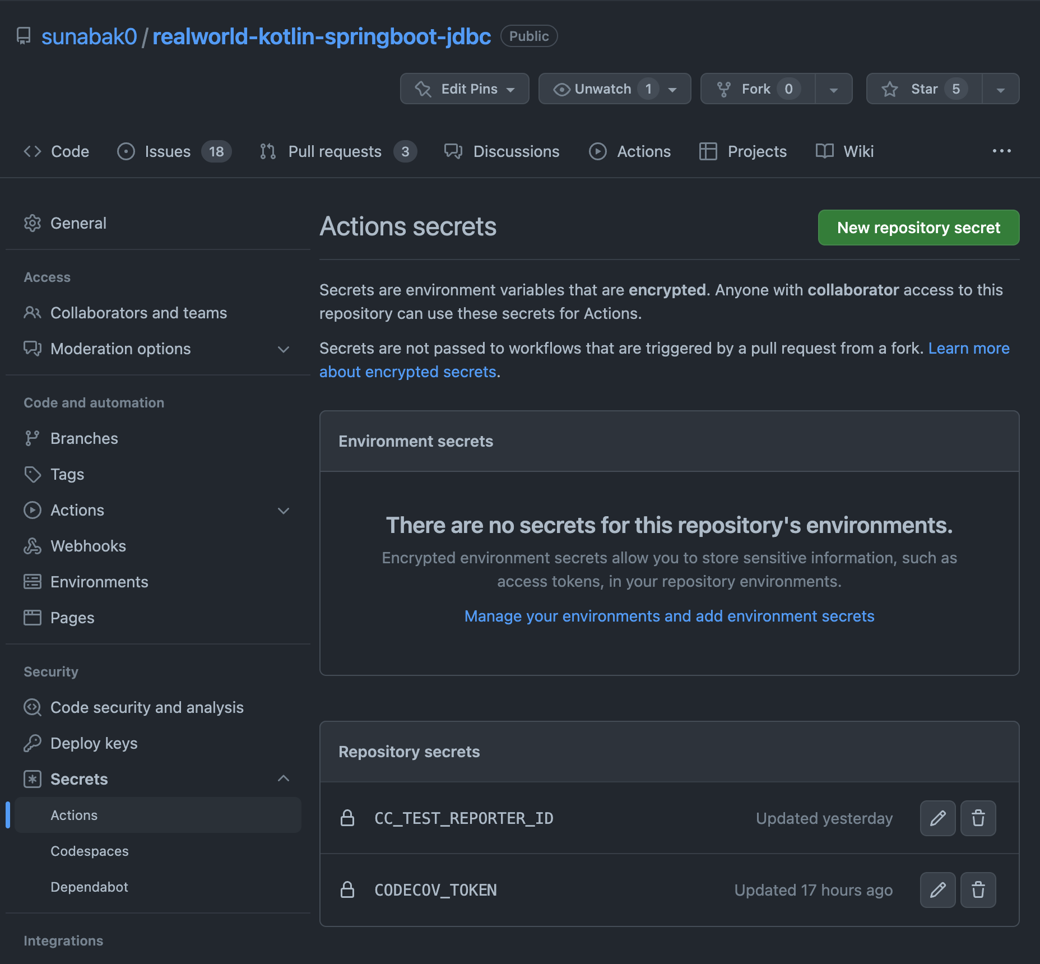1040x964 pixels.
Task: Delete the CODECOV_TOKEN secret via trash icon
Action: 978,889
